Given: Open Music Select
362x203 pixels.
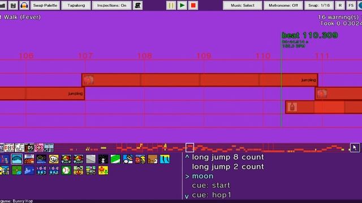Looking at the screenshot, I should (243, 5).
